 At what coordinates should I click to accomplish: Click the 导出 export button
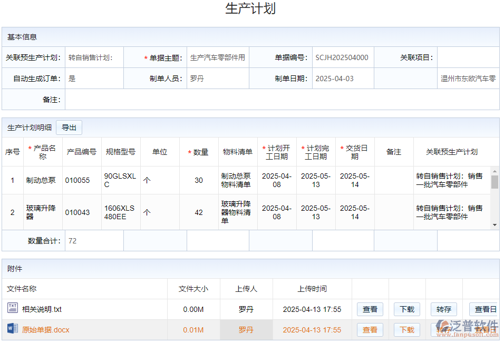(69, 127)
